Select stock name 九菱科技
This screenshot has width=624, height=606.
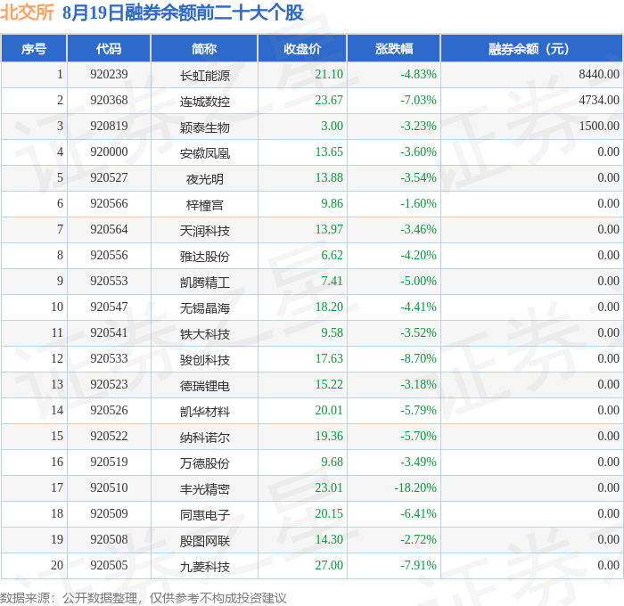(204, 567)
